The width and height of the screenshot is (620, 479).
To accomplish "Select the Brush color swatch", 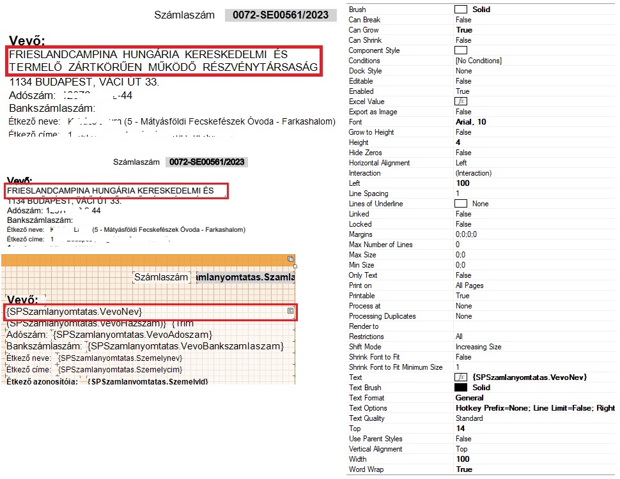I will pyautogui.click(x=461, y=10).
